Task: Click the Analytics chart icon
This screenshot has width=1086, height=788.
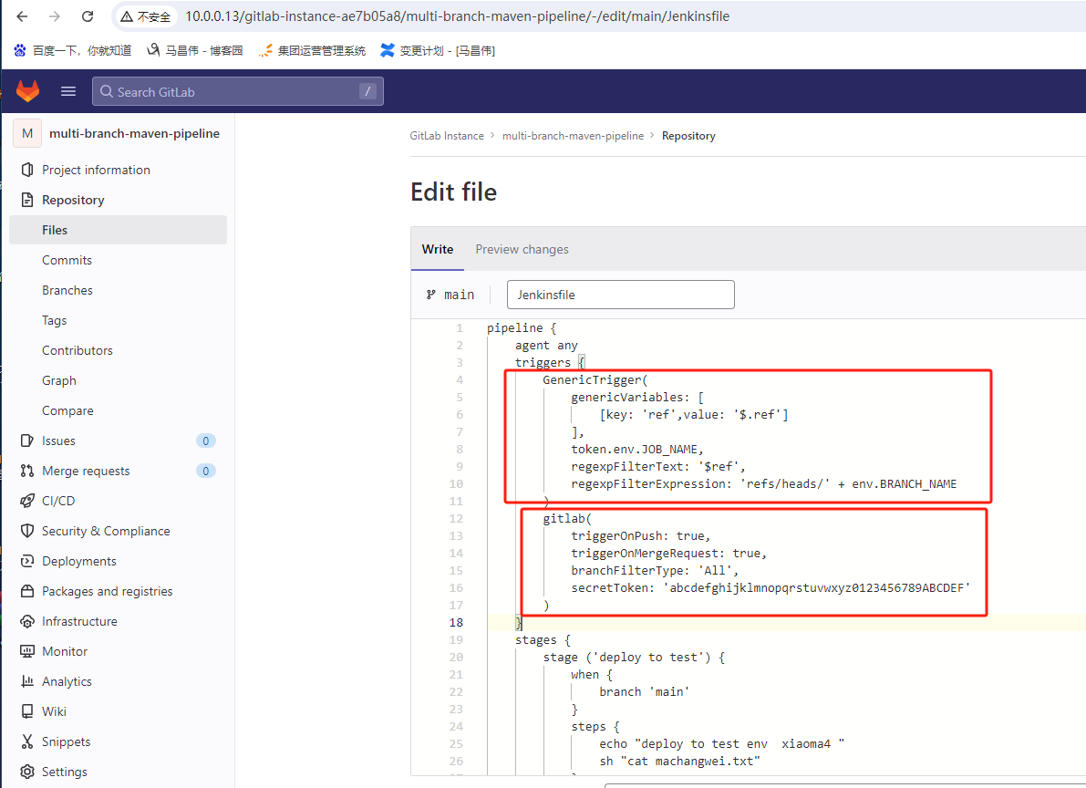Action: 27,681
